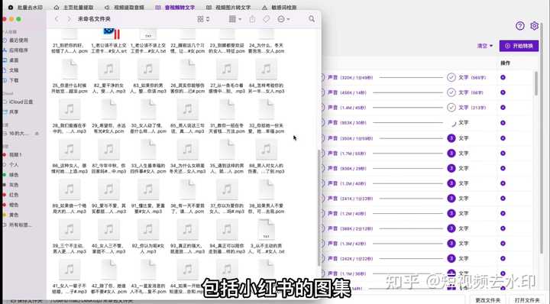Click pending status circle of 350K row
Screen dimensions: 550x304
451,138
